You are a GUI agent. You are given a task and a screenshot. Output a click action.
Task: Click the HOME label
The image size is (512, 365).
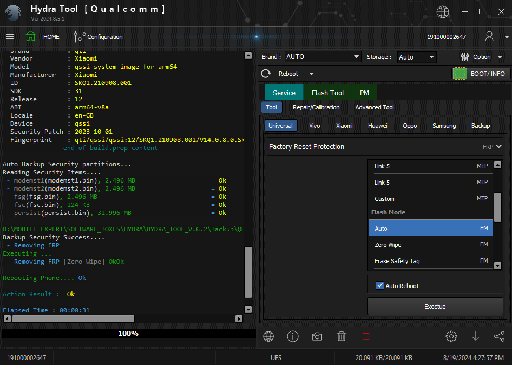(51, 37)
